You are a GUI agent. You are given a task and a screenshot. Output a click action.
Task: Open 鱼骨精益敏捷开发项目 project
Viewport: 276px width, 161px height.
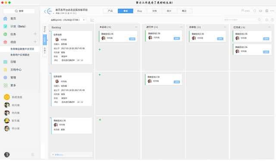coord(22,49)
